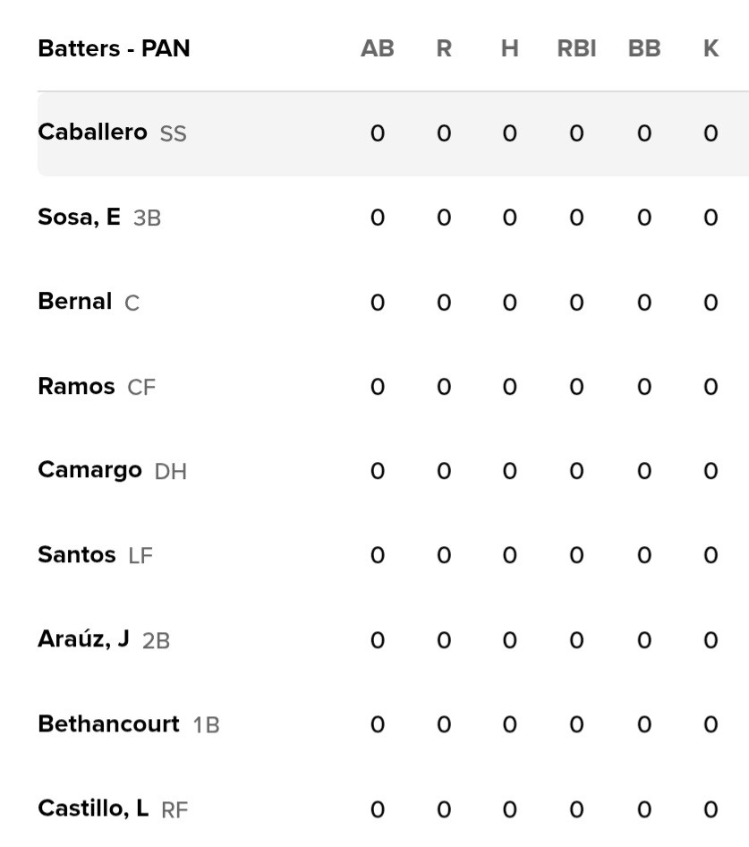749x847 pixels.
Task: Click the Batters - PAN heading
Action: click(x=114, y=48)
